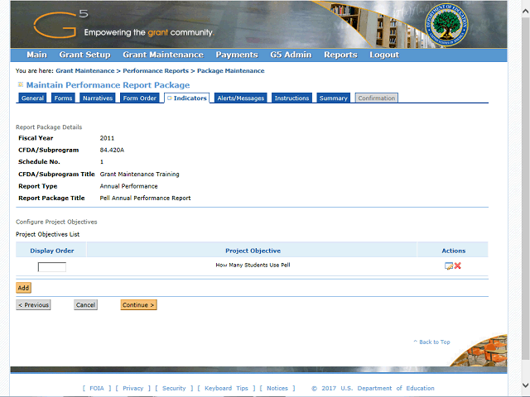Click the Add button
This screenshot has height=397, width=530.
coord(23,288)
